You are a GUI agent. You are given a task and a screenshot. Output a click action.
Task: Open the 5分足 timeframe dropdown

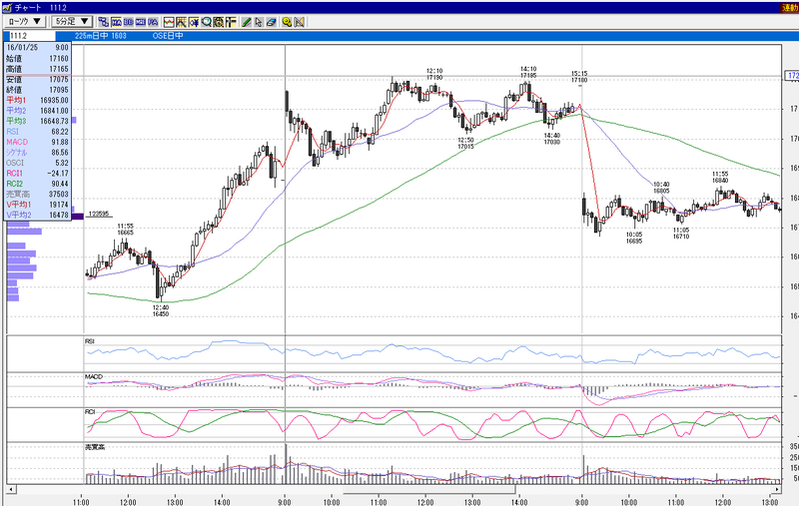72,21
